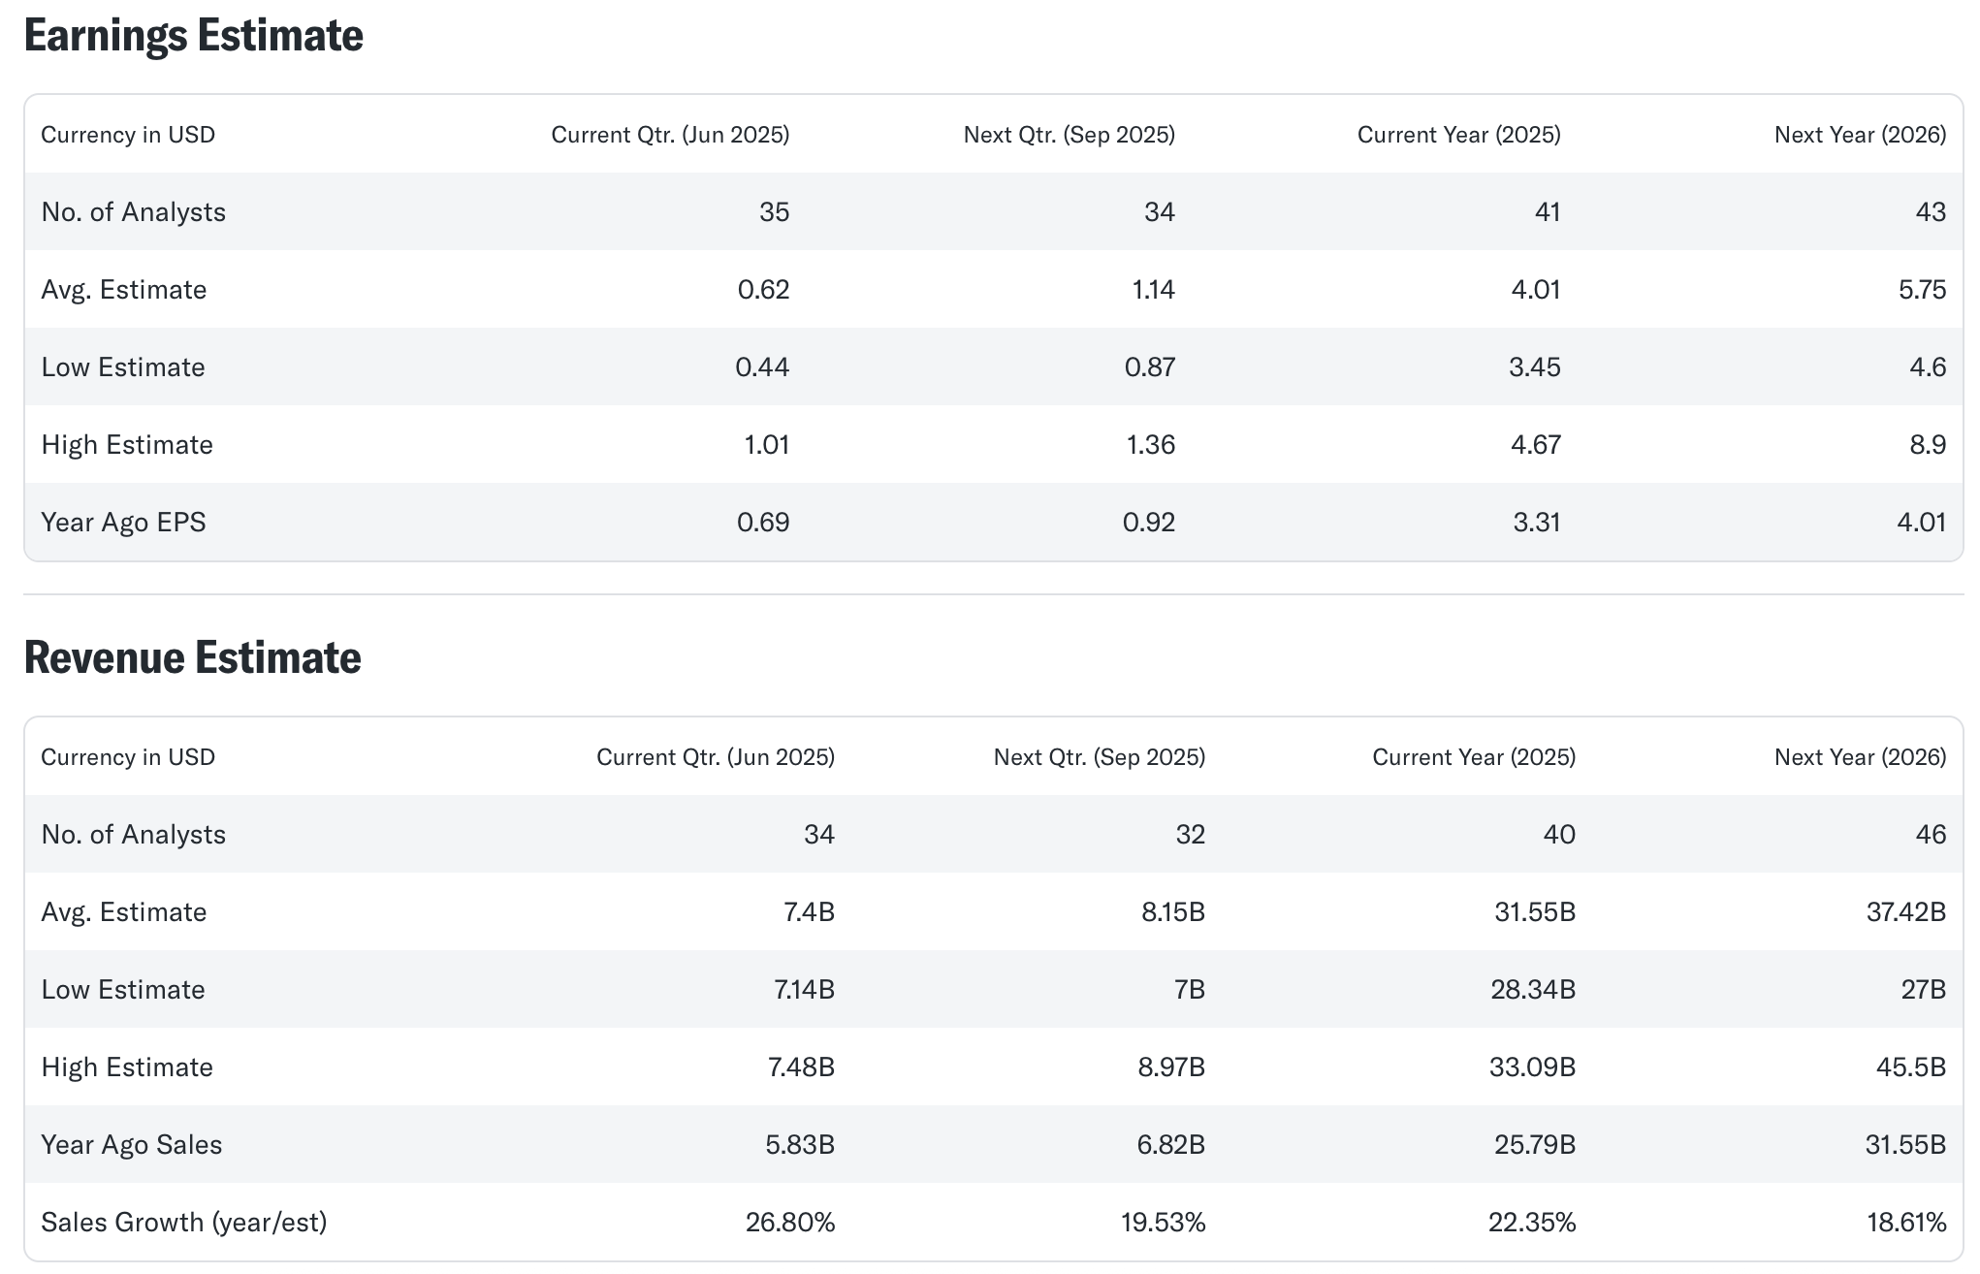Image resolution: width=1980 pixels, height=1274 pixels.
Task: Select the Year Ago EPS row label
Action: tap(123, 523)
